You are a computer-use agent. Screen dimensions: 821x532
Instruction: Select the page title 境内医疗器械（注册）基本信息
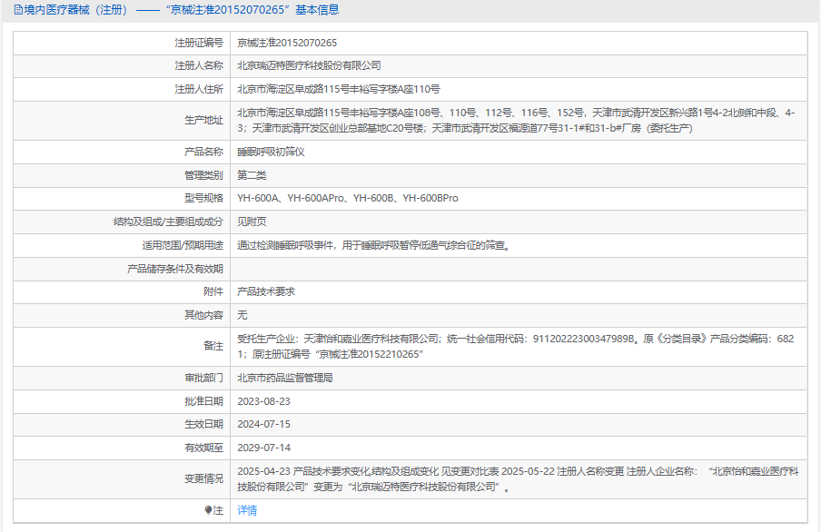(x=176, y=10)
